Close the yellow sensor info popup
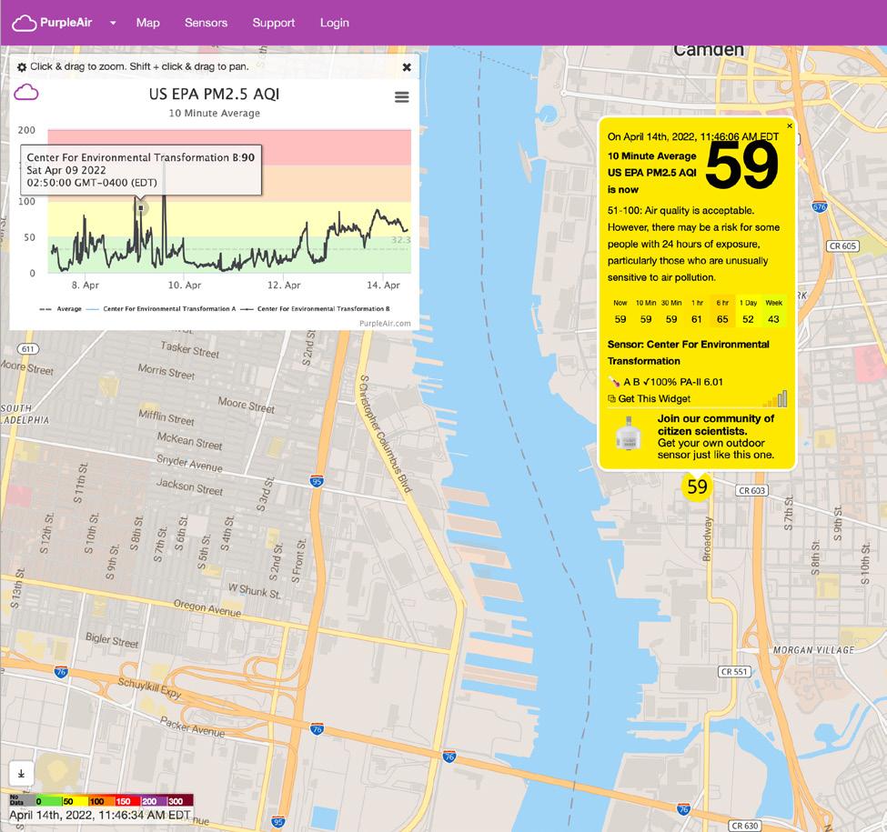 click(790, 126)
